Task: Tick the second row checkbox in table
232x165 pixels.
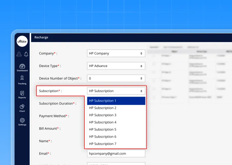Action: coord(153,64)
